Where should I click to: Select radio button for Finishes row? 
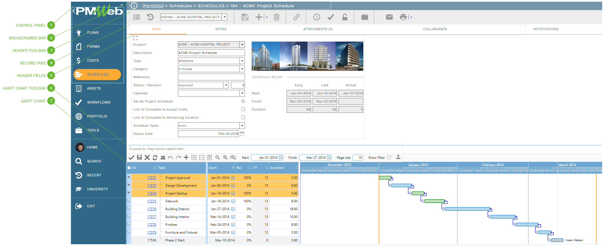(x=129, y=224)
